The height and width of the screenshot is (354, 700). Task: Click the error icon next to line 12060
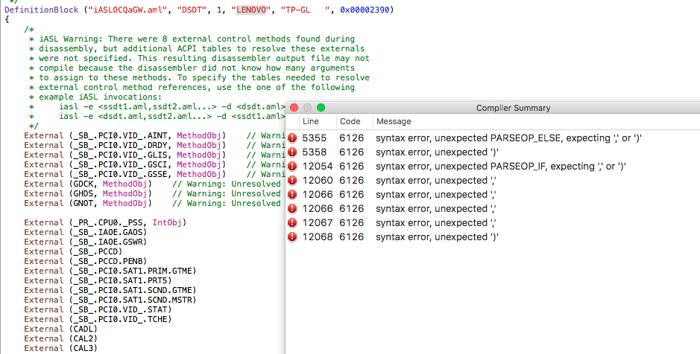[292, 181]
